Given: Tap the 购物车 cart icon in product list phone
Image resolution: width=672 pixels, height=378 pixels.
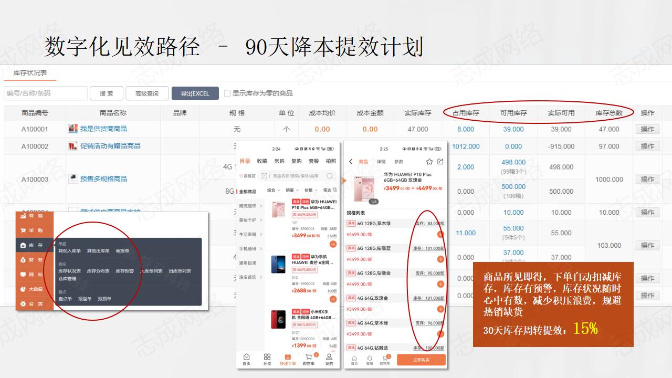Looking at the screenshot, I should pos(309,356).
